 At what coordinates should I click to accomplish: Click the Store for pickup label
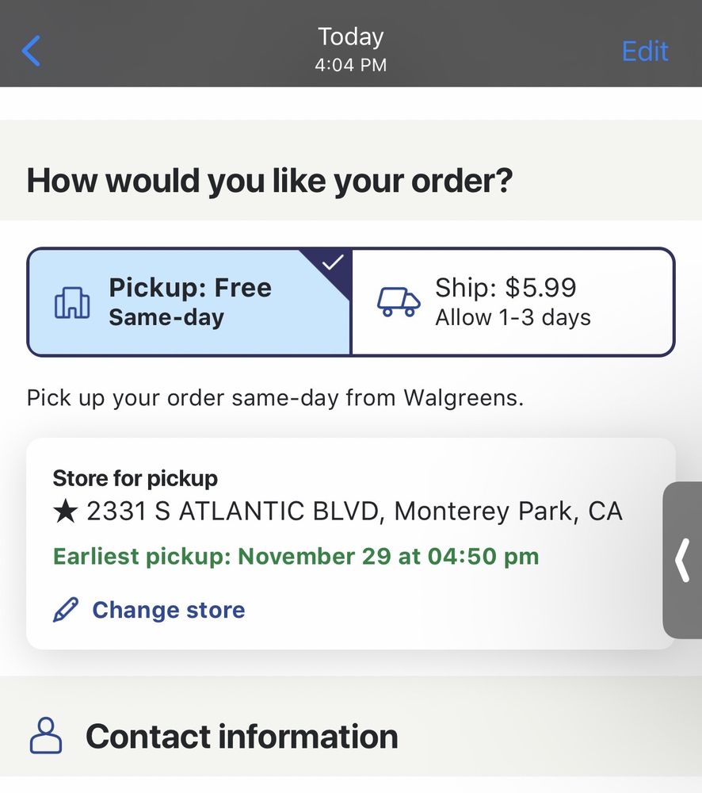(x=135, y=478)
